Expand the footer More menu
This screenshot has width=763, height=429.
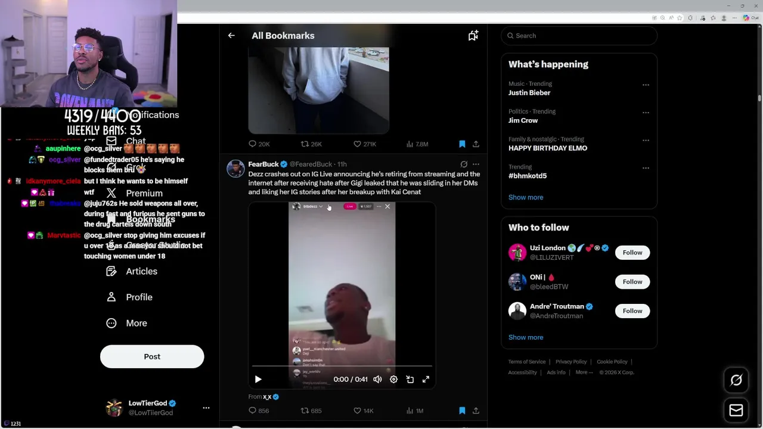click(584, 372)
